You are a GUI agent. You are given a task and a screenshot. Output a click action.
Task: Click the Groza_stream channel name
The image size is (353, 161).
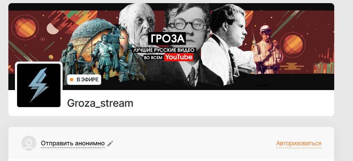pos(100,103)
